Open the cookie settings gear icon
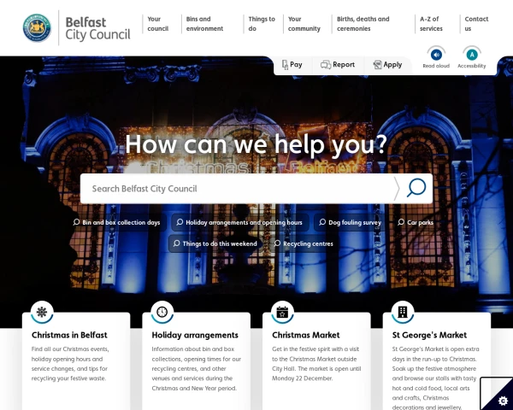 pos(504,401)
